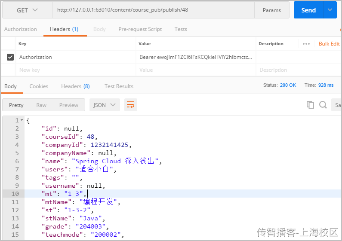This screenshot has width=342, height=241.
Task: Click the "st": "1-3-2" line
Action: tap(68, 210)
